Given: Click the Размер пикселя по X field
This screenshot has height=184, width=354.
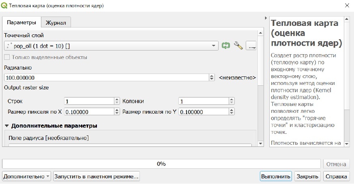Looking at the screenshot, I should coord(89,111).
